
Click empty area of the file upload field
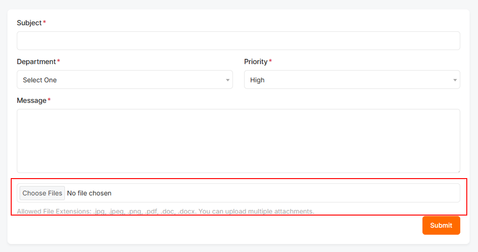point(285,193)
